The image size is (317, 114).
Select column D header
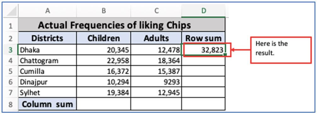click(x=203, y=11)
